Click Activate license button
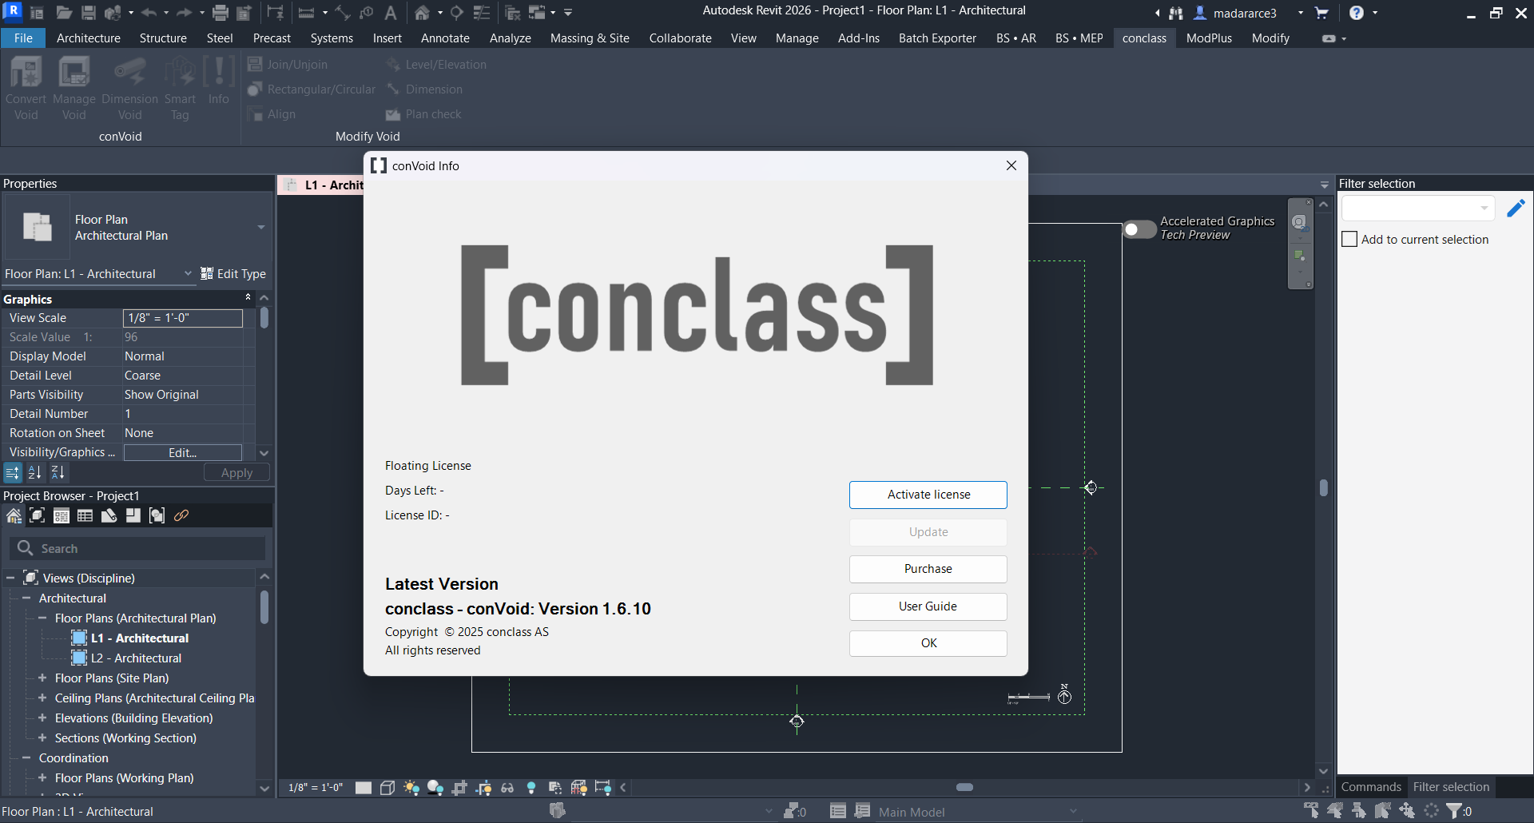Screen dimensions: 1534x823 (928, 495)
